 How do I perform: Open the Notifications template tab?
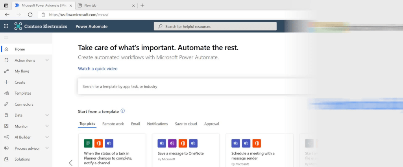[157, 124]
